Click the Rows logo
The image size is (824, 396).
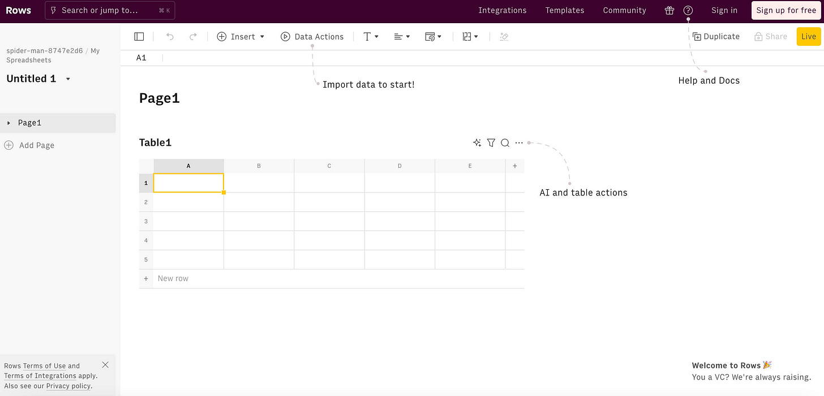(19, 10)
